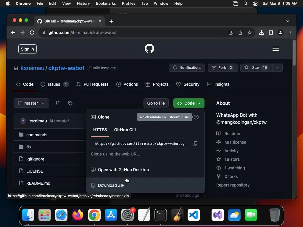Expand the Star lists dropdown arrow

[278, 68]
